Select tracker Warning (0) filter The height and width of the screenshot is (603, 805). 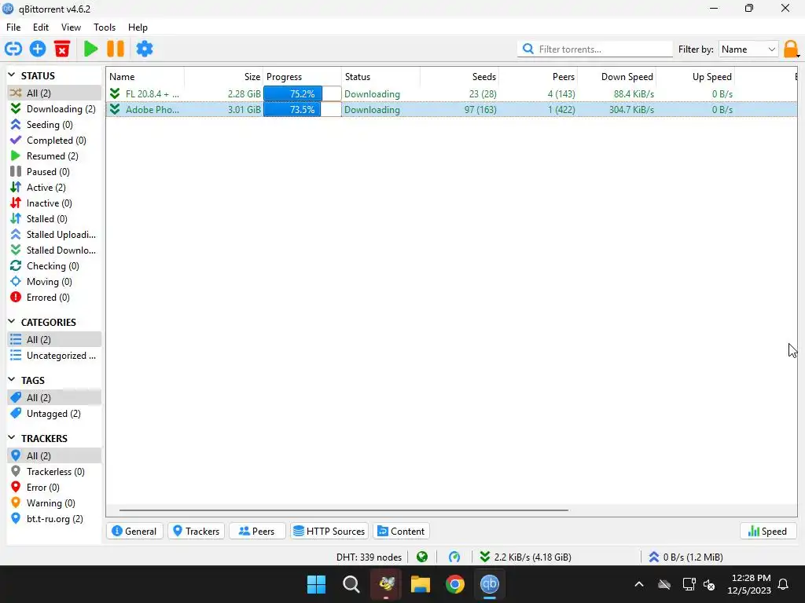[54, 503]
